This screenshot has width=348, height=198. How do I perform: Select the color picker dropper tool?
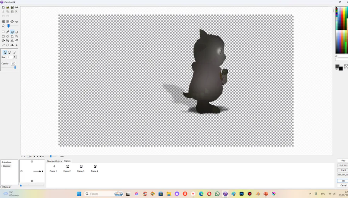tap(8, 32)
